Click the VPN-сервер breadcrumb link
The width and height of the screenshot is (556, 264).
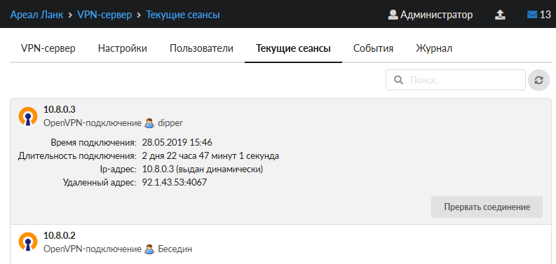(x=104, y=15)
